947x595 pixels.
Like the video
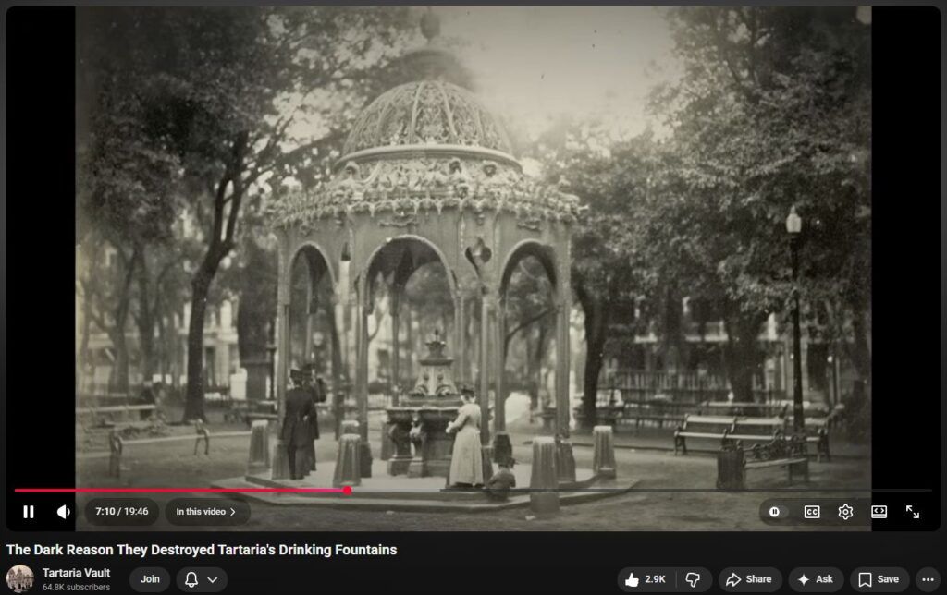(x=646, y=579)
